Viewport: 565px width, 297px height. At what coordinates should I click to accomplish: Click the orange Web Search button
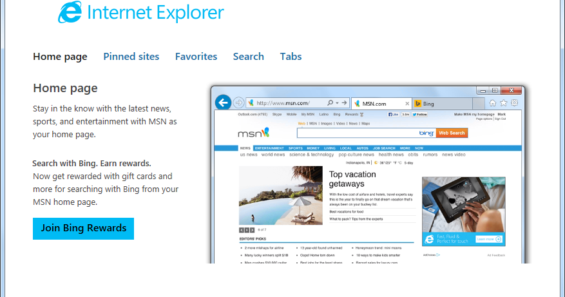point(452,133)
